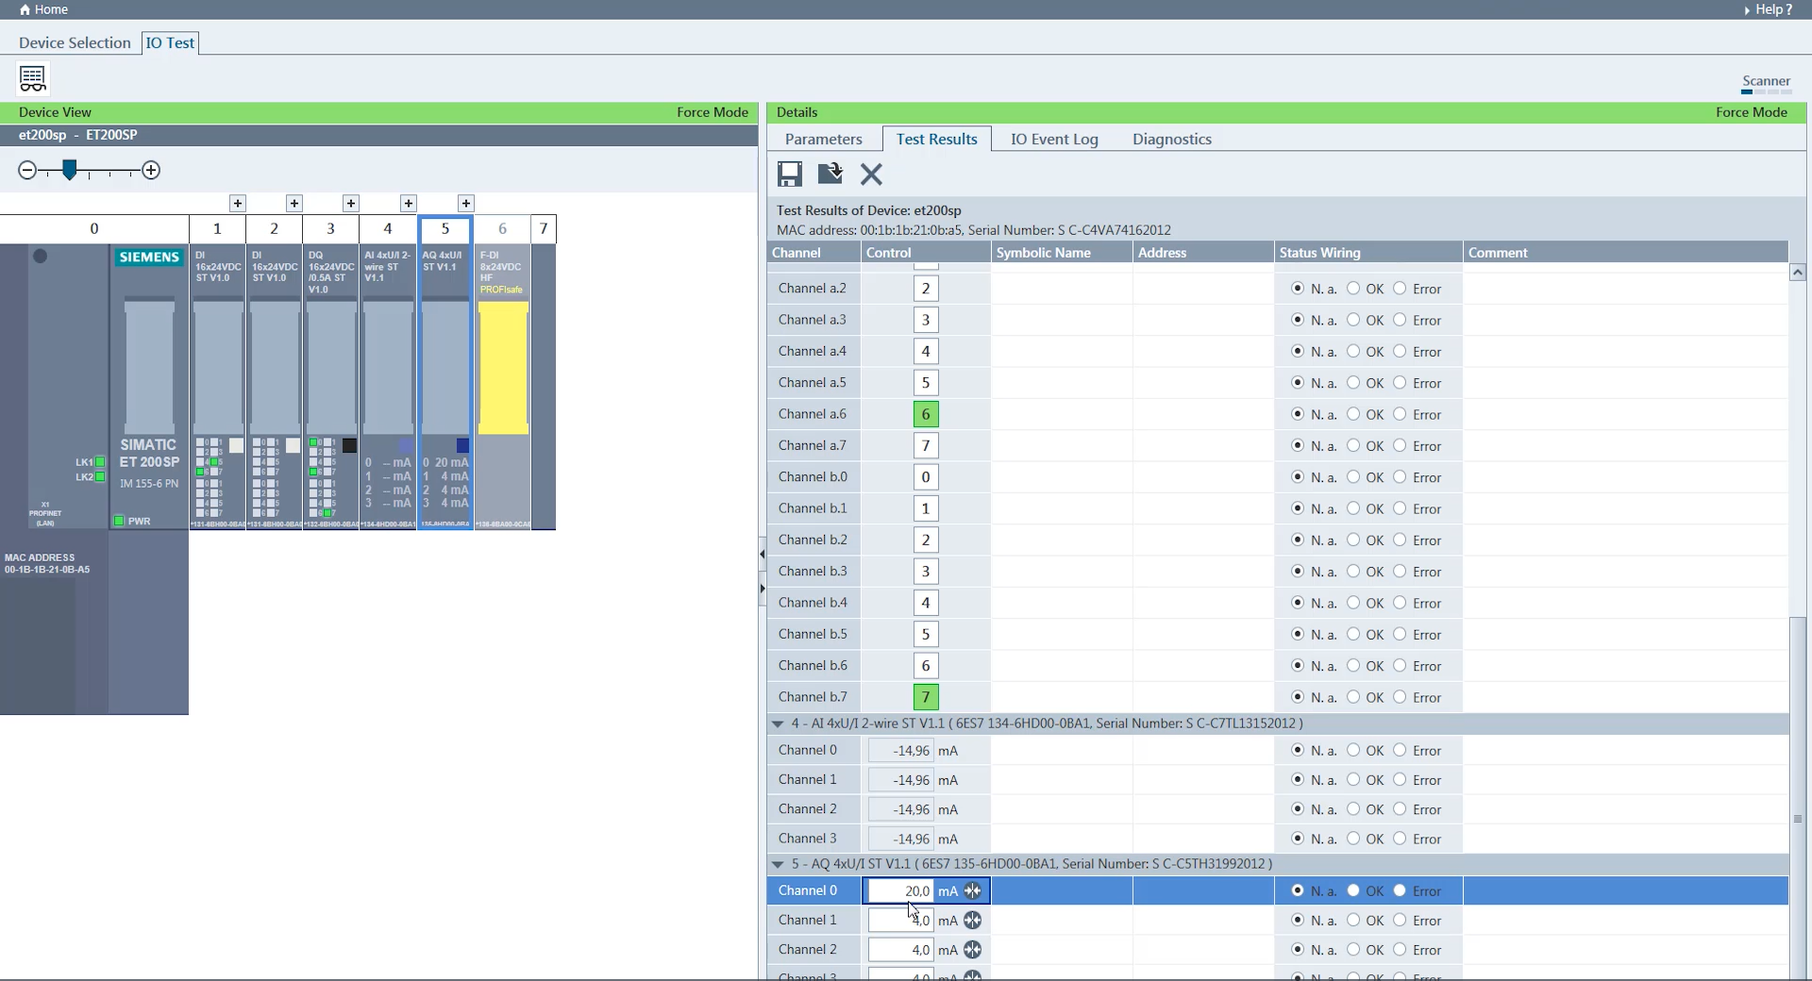Open the Help menu link
Image resolution: width=1812 pixels, height=981 pixels.
(x=1769, y=9)
